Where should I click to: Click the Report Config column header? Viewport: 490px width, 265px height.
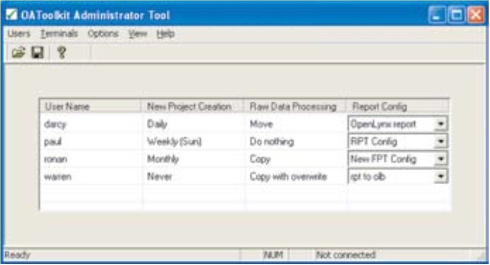(398, 106)
